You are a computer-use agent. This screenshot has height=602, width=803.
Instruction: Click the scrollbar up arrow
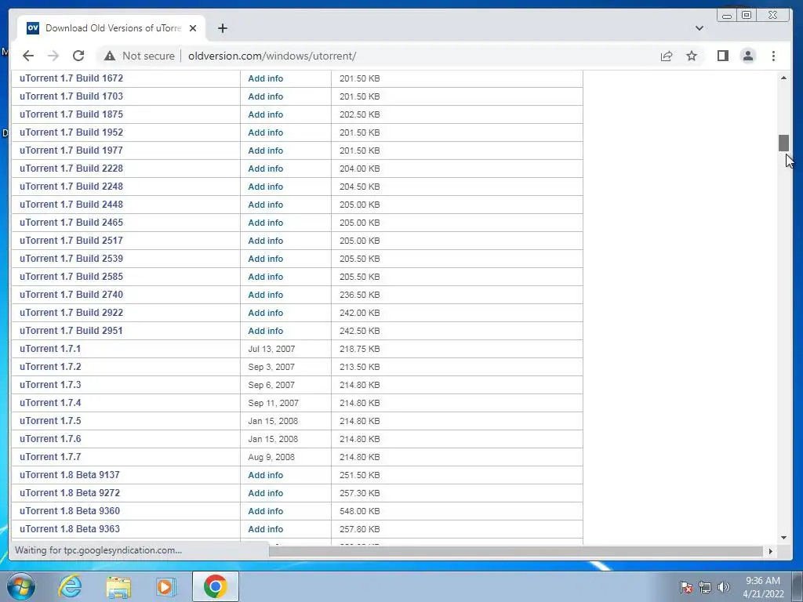(783, 78)
